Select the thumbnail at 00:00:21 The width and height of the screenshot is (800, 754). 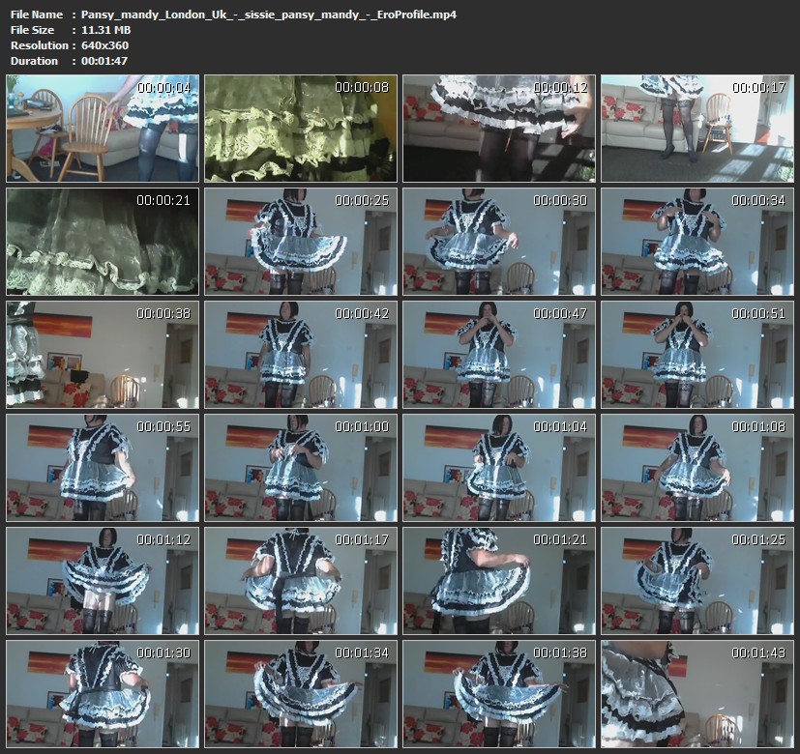tap(103, 242)
